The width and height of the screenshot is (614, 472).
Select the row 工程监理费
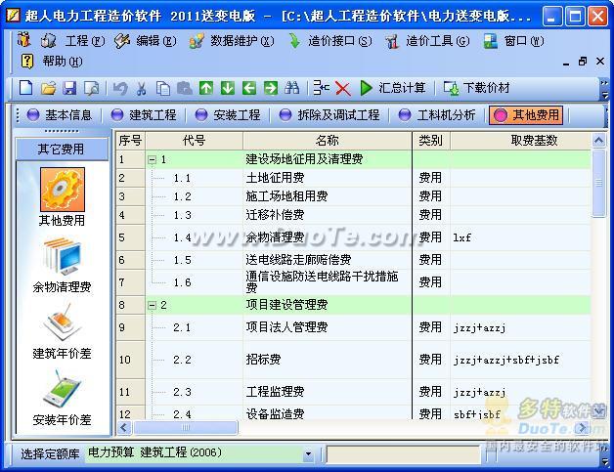coord(354,392)
